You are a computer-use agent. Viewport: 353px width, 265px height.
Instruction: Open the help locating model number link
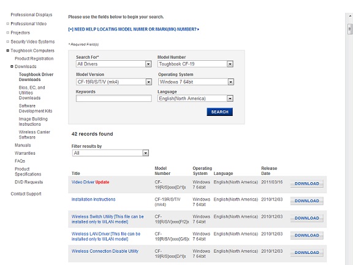[x=134, y=29]
